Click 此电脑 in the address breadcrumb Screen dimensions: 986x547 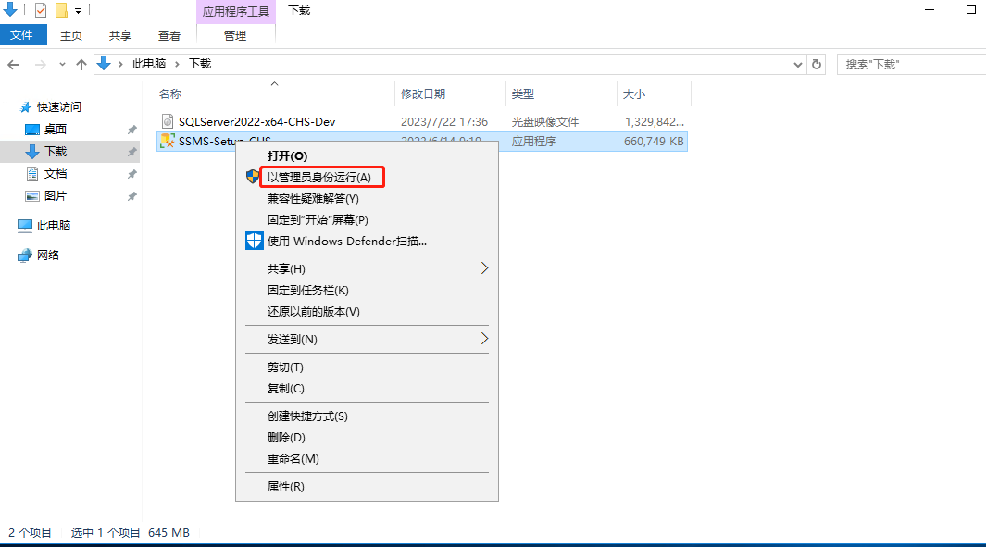click(149, 64)
